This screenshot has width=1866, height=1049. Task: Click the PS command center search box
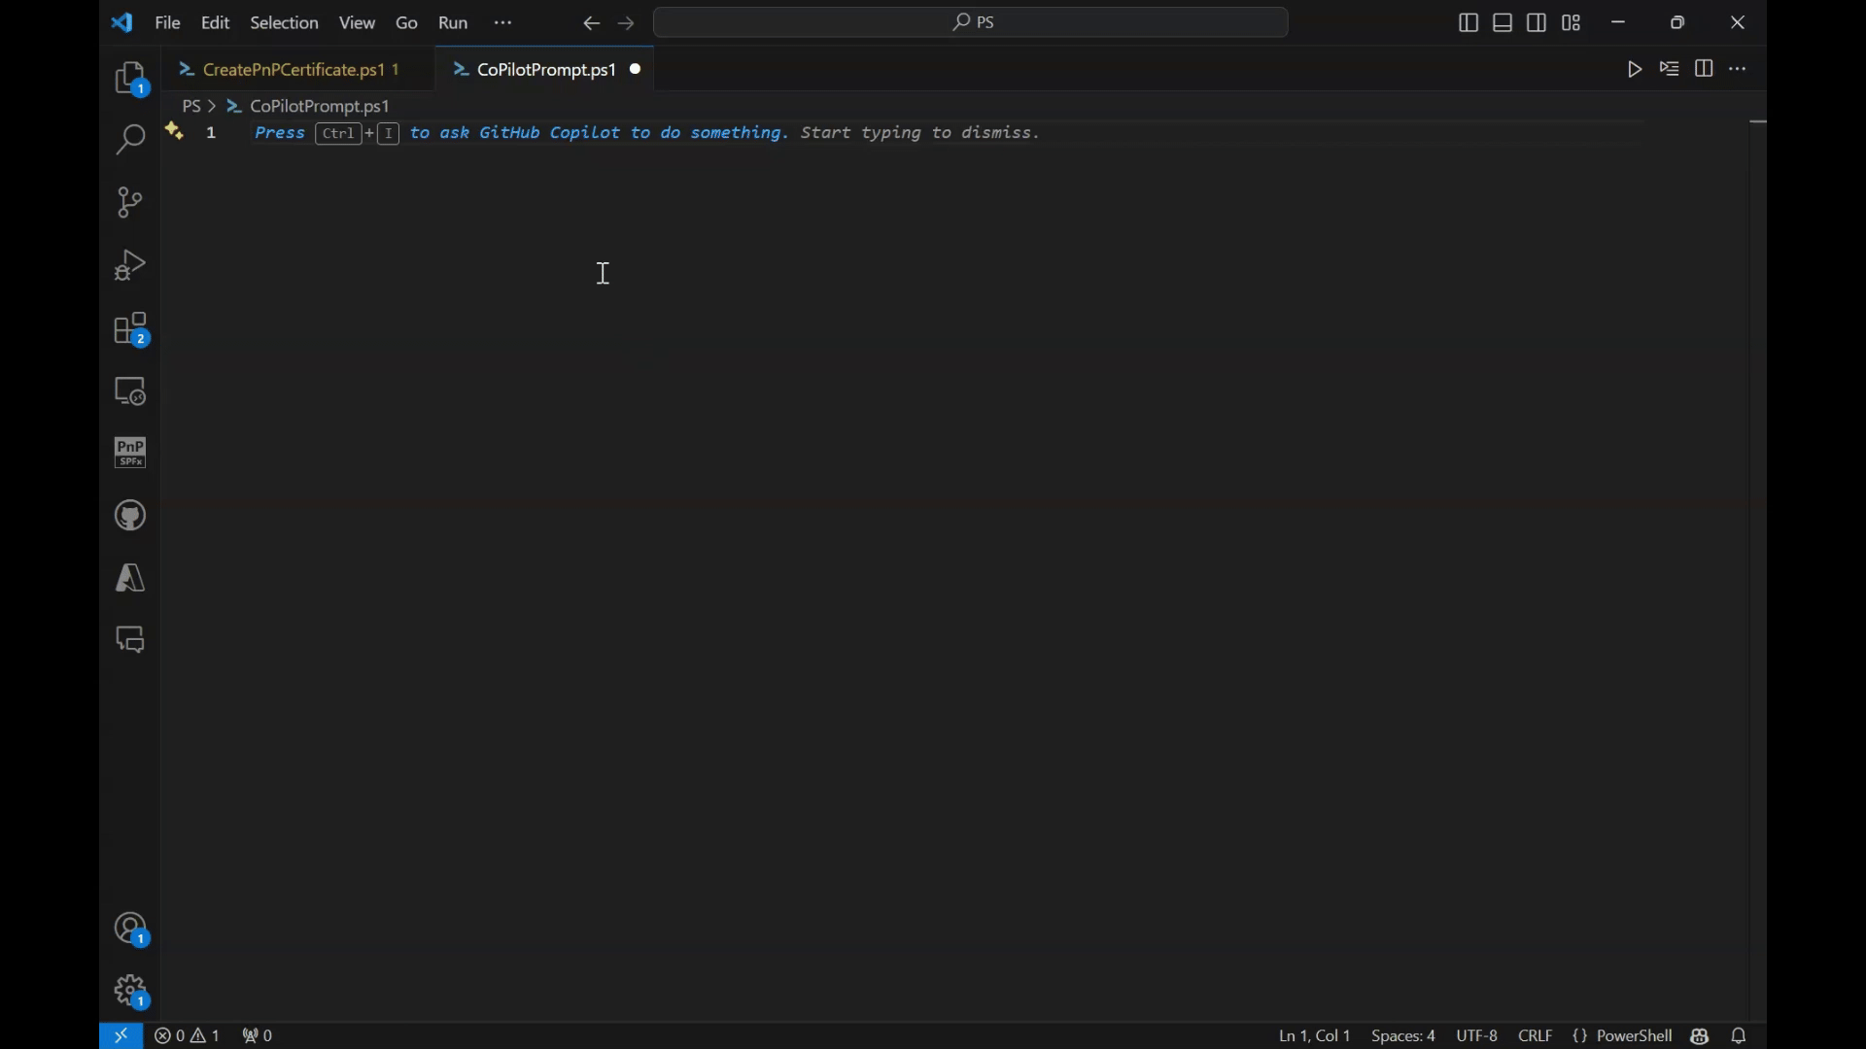pyautogui.click(x=972, y=22)
